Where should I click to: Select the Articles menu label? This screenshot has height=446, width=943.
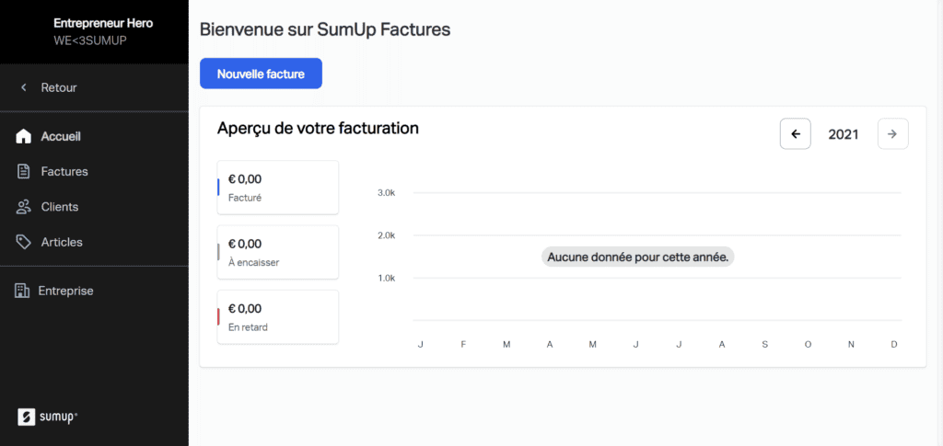point(62,242)
